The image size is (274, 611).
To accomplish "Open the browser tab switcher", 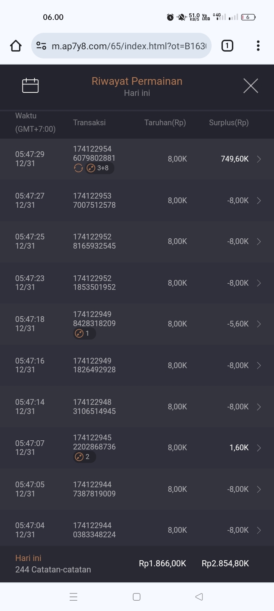I will pos(227,46).
